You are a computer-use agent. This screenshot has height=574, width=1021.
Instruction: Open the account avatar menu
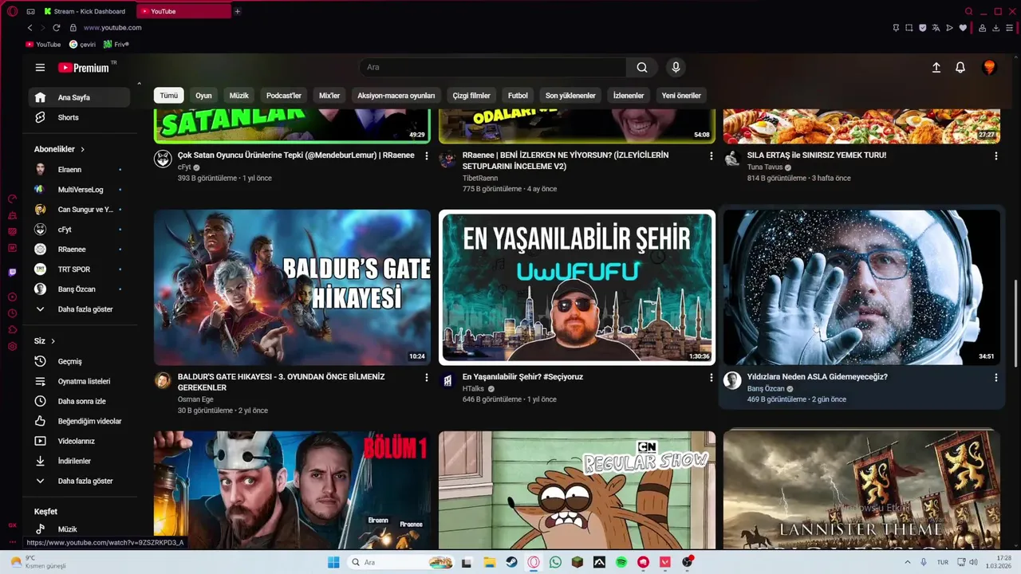pyautogui.click(x=989, y=68)
